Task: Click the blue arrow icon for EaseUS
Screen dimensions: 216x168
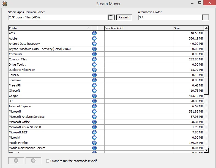Action: coord(94,75)
